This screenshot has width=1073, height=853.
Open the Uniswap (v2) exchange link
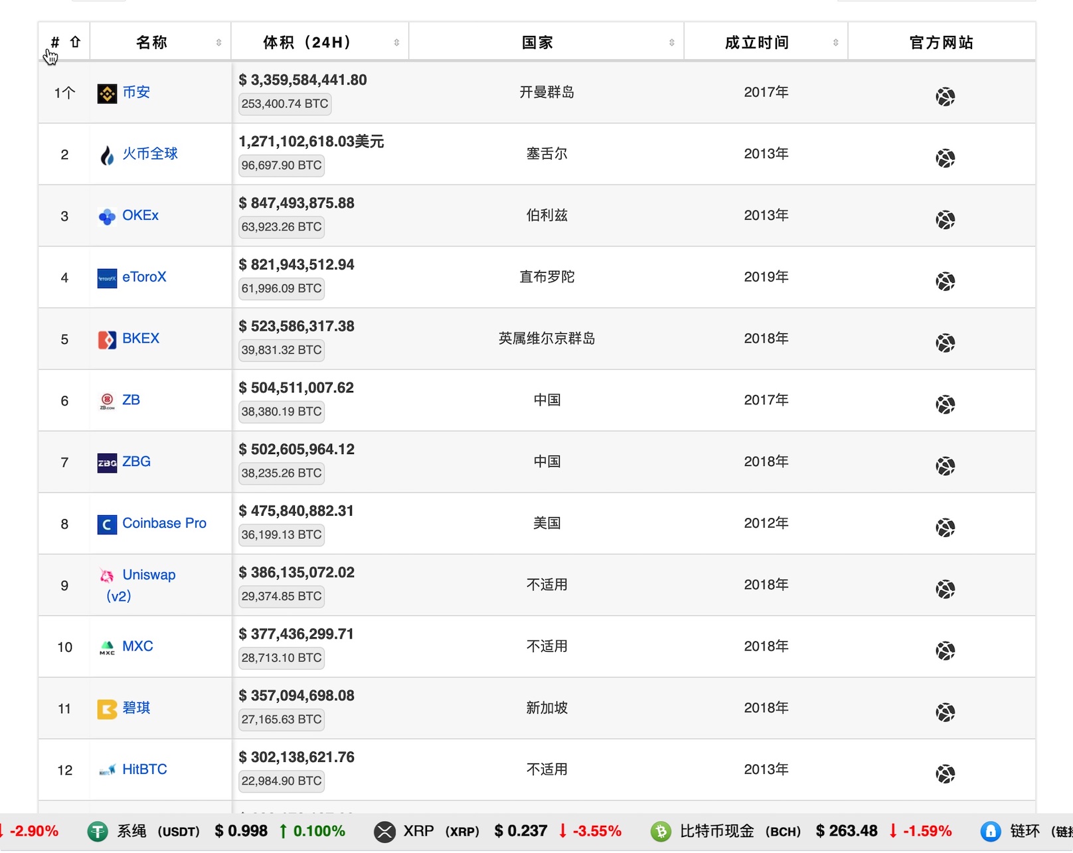(141, 585)
